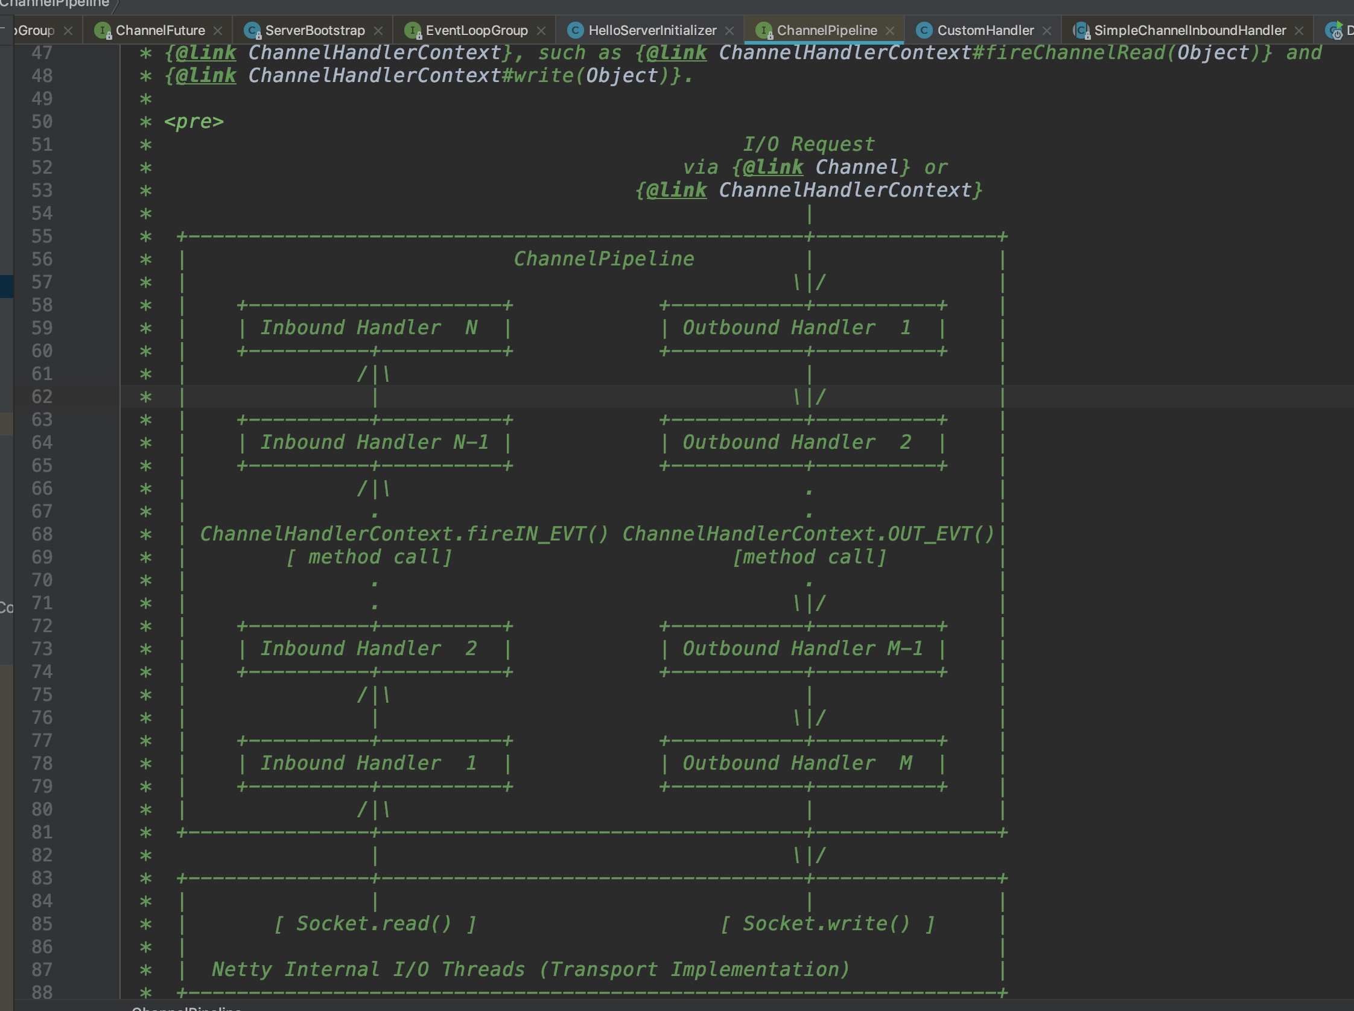Click the ChannelPipeline breadcrumb at top left
1354x1011 pixels.
54,3
